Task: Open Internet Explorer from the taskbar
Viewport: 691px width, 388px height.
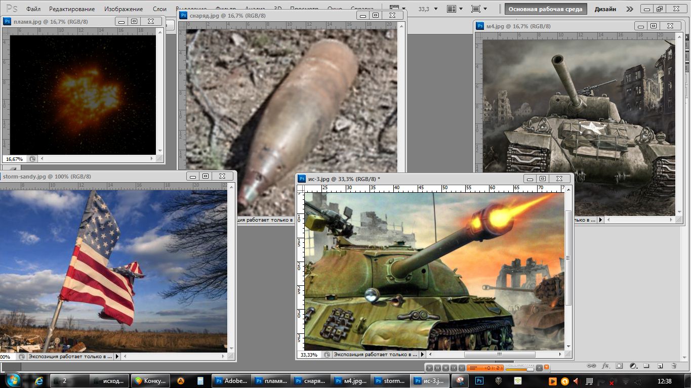Action: 39,381
